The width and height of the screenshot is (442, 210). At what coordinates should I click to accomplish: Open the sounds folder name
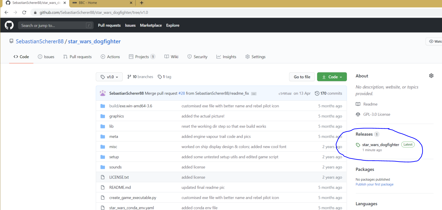click(x=115, y=167)
